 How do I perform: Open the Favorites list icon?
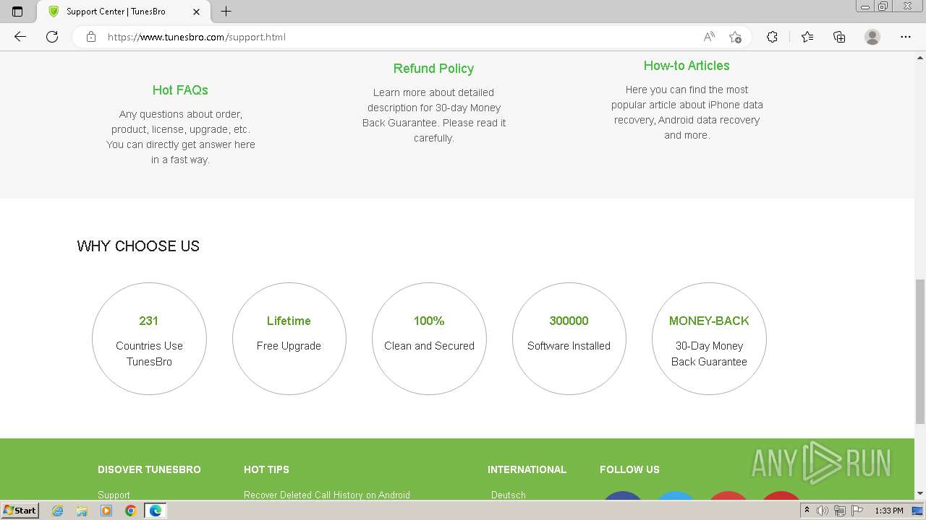pyautogui.click(x=807, y=37)
